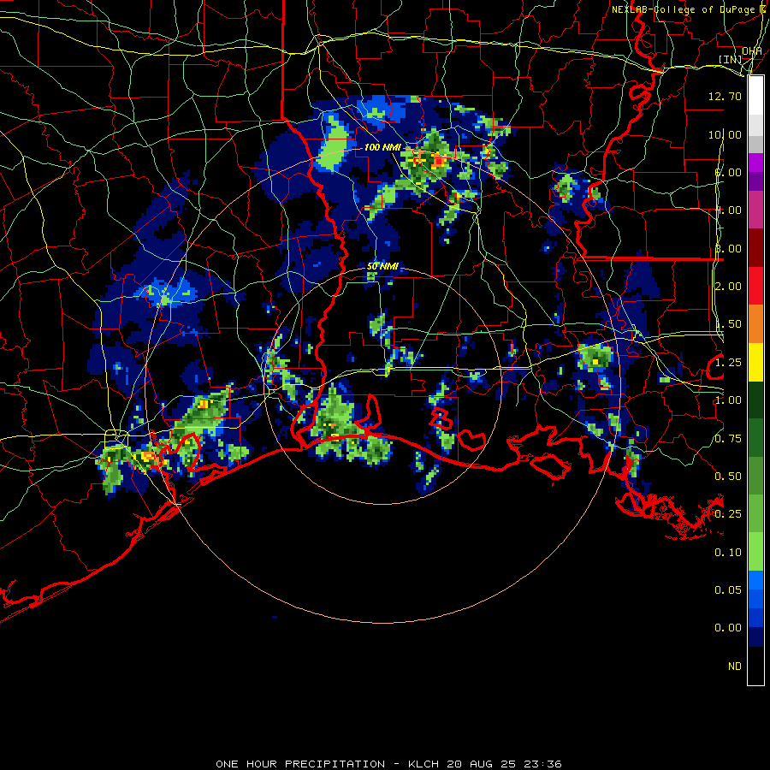Click the 2.00 legend value
The image size is (770, 770).
point(728,287)
